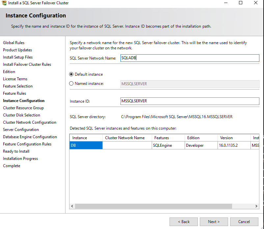This screenshot has width=264, height=229.
Task: Open Cluster Disk Selection step
Action: tap(21, 115)
